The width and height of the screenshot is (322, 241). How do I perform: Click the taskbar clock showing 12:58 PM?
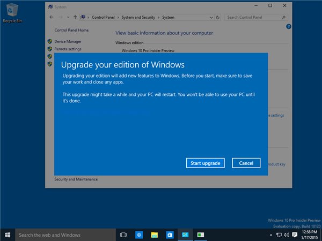tap(309, 235)
